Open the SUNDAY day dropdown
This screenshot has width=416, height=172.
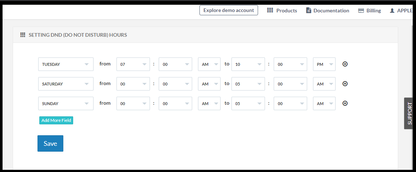(x=66, y=103)
